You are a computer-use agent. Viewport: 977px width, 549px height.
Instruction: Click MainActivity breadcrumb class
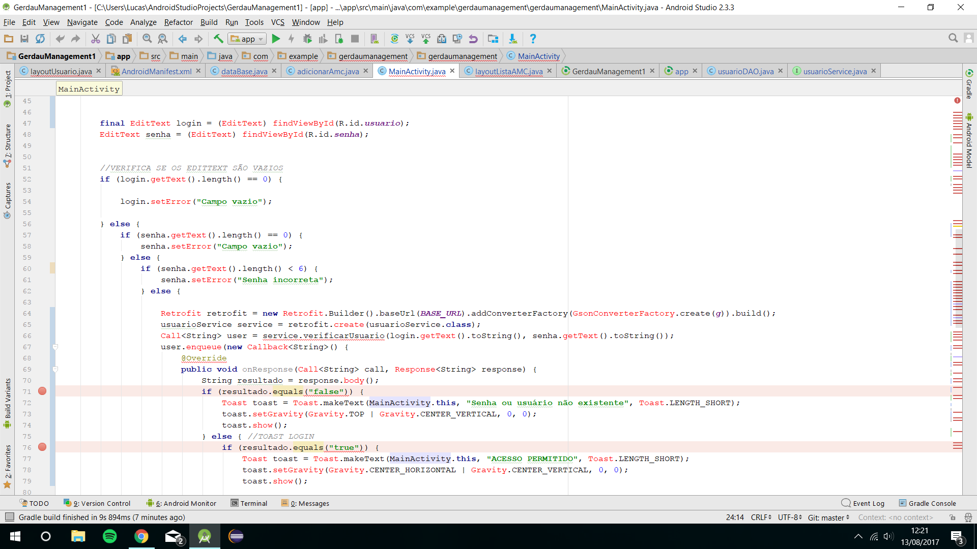[533, 56]
